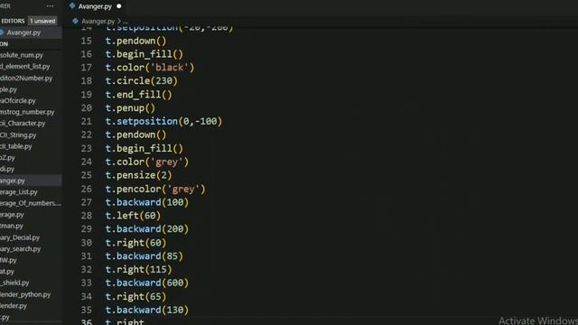This screenshot has height=325, width=578.
Task: Open the tman.py file
Action: click(x=12, y=226)
